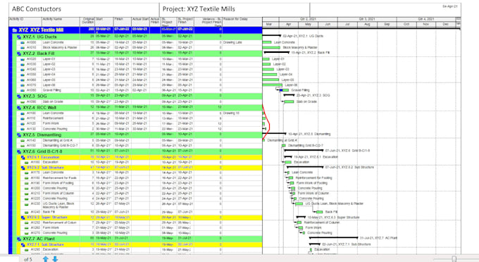Click 'Project: XYZ Textile Mills' header title
Image resolution: width=479 pixels, height=262 pixels.
pos(199,9)
